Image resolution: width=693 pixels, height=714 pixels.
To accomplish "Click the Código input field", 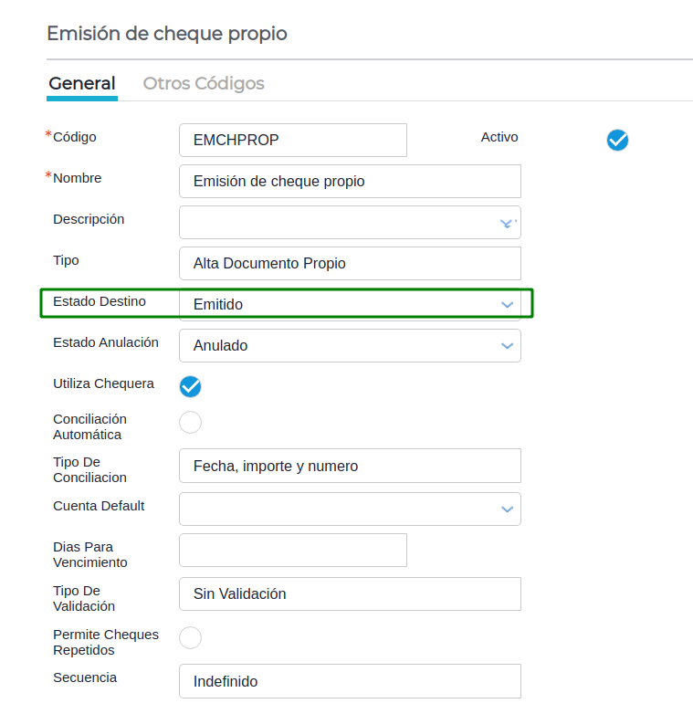I will pyautogui.click(x=292, y=141).
